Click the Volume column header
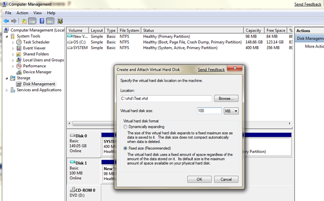Image resolution: width=324 pixels, height=201 pixels. pos(77,30)
